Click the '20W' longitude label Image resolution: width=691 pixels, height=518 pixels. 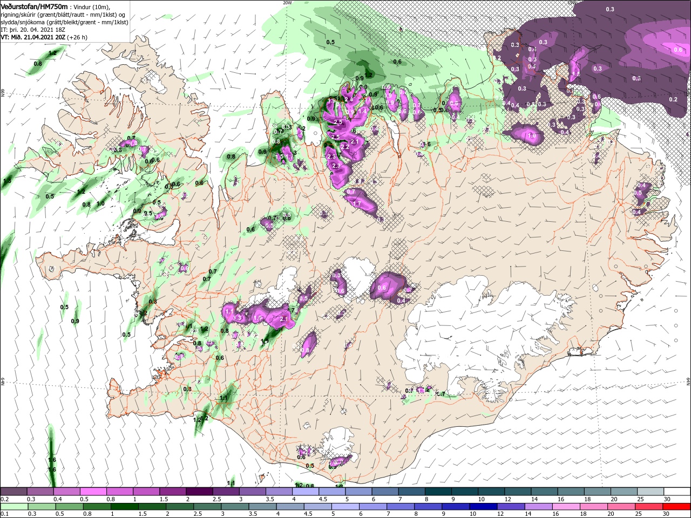(x=287, y=2)
